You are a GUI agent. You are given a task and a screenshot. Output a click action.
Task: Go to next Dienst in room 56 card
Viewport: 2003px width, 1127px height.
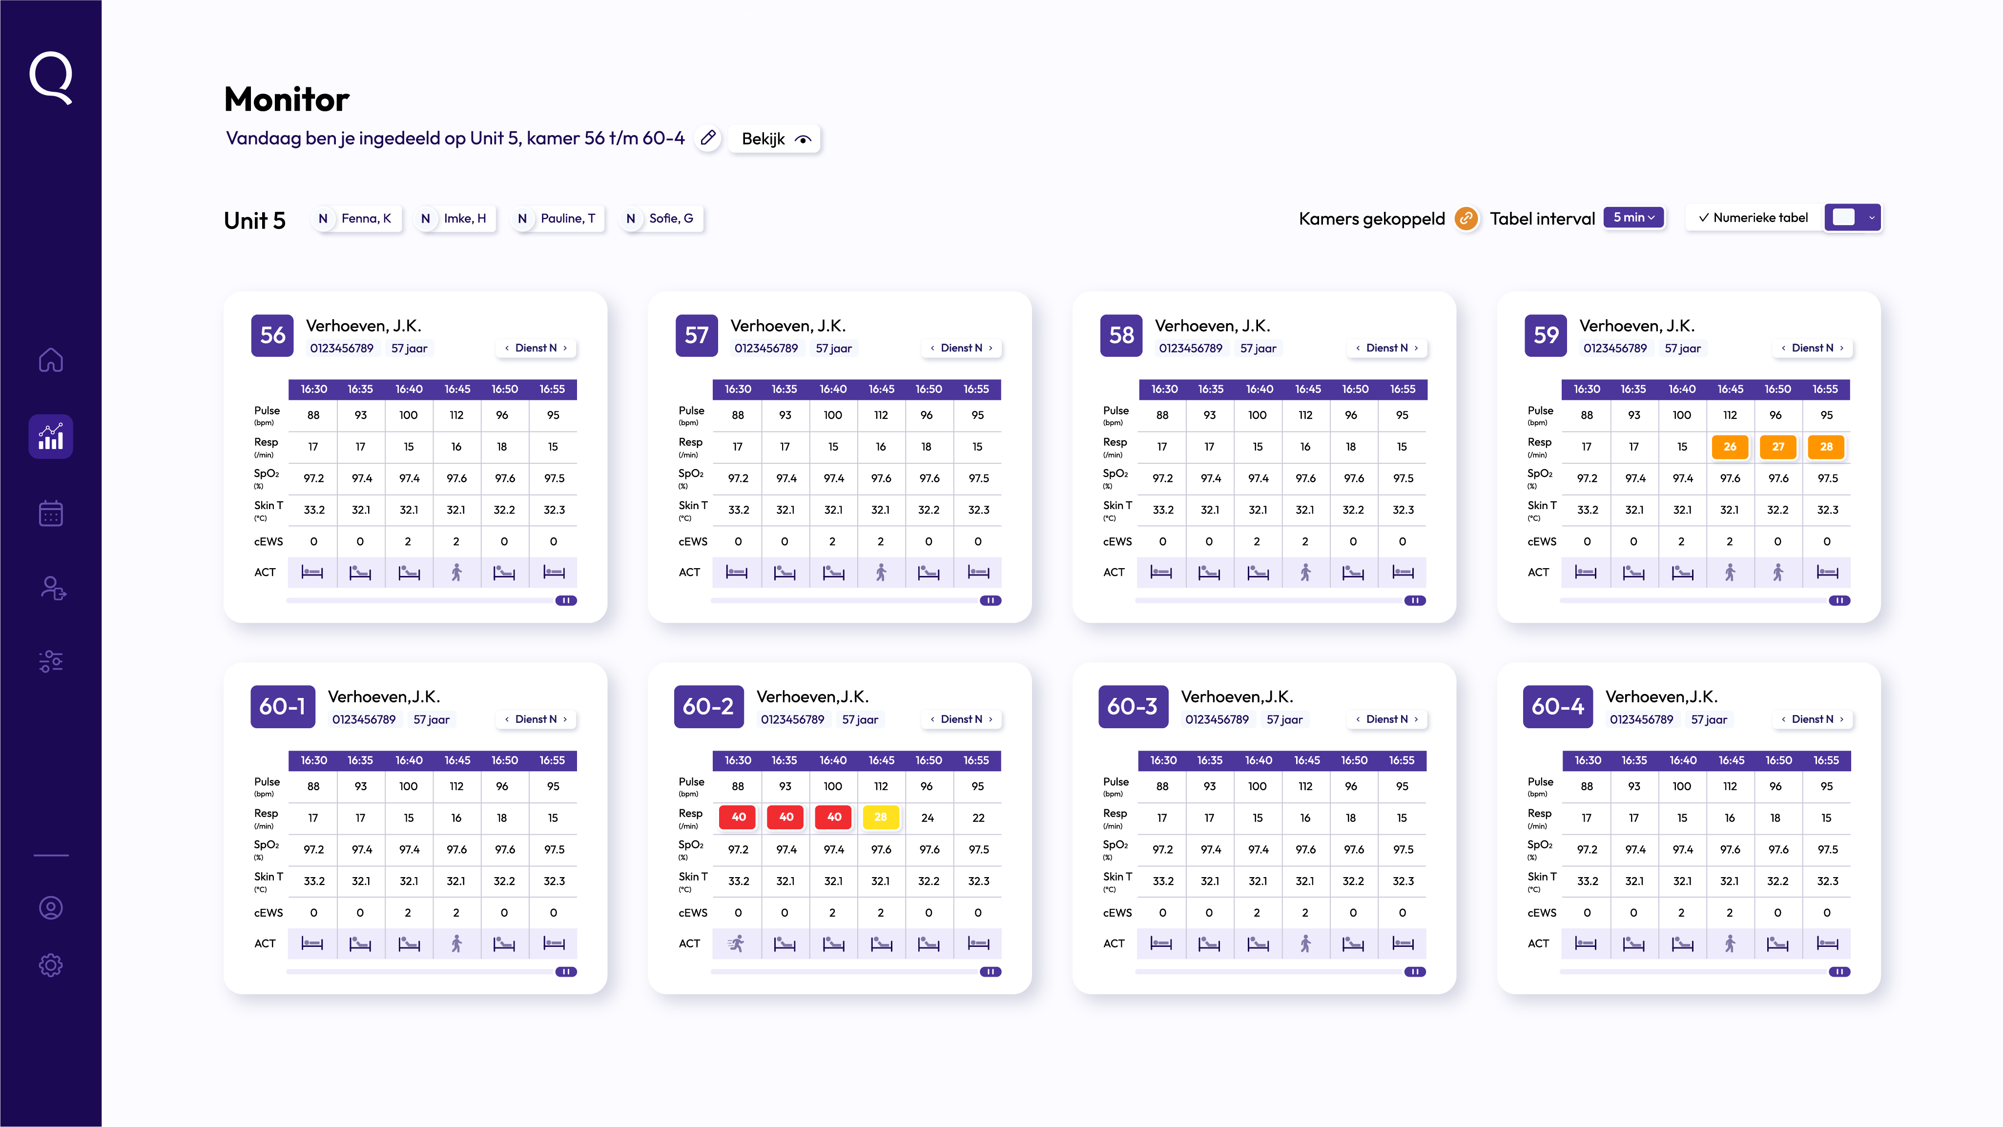click(565, 348)
